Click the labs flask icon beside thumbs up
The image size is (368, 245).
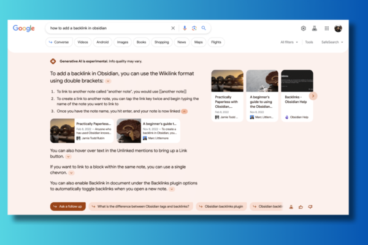(291, 207)
